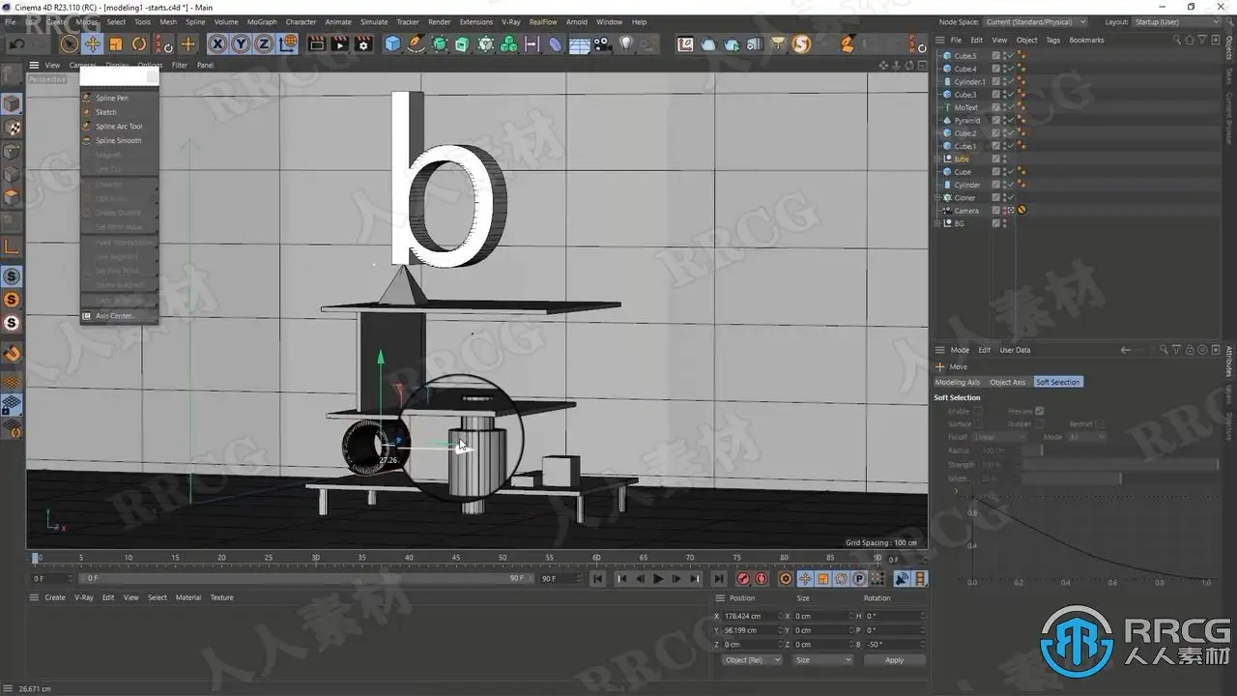Screen dimensions: 1237x696
Task: Select the Camera object in the list
Action: [x=966, y=211]
